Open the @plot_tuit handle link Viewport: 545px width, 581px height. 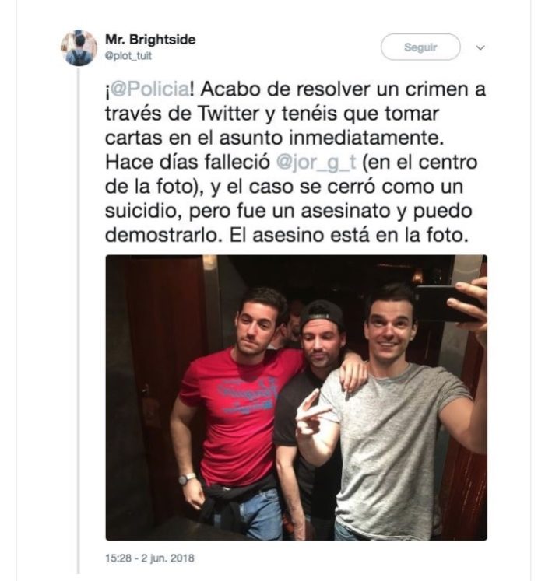[128, 56]
